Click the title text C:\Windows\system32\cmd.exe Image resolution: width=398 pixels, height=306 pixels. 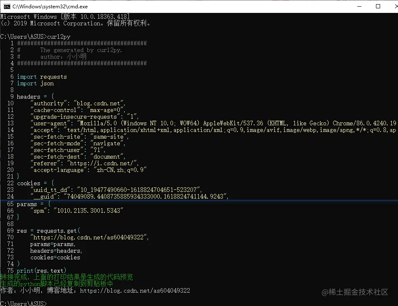coord(50,7)
